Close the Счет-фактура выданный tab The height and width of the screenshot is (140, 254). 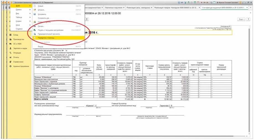click(247, 8)
